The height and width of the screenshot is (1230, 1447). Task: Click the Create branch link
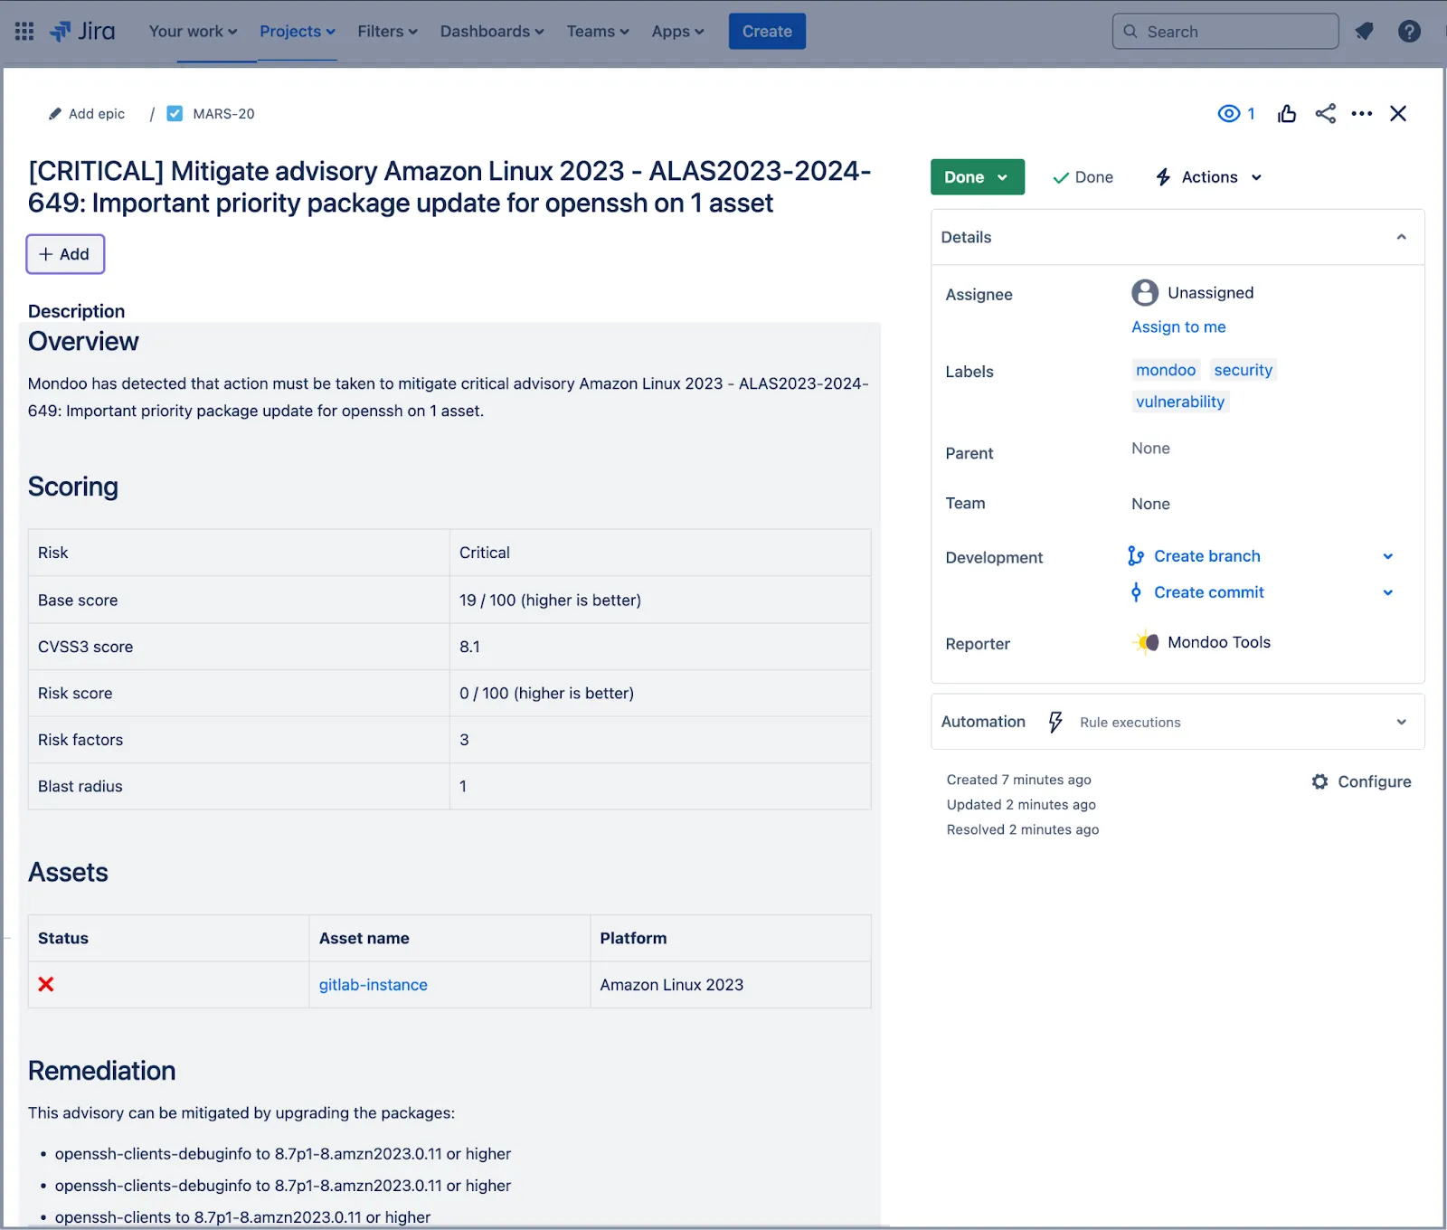(1207, 556)
